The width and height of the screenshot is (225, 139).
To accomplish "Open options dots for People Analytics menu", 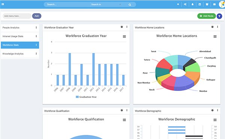I will coord(36,27).
